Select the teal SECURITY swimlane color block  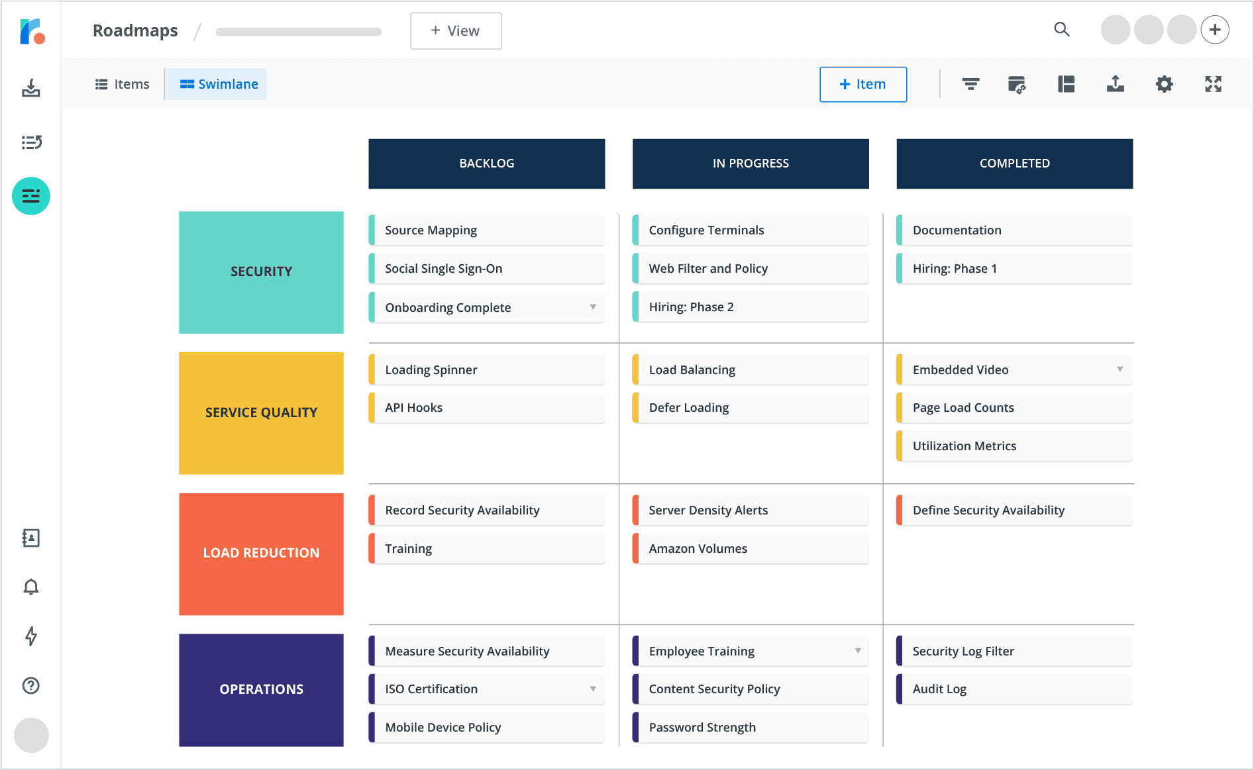pyautogui.click(x=261, y=271)
